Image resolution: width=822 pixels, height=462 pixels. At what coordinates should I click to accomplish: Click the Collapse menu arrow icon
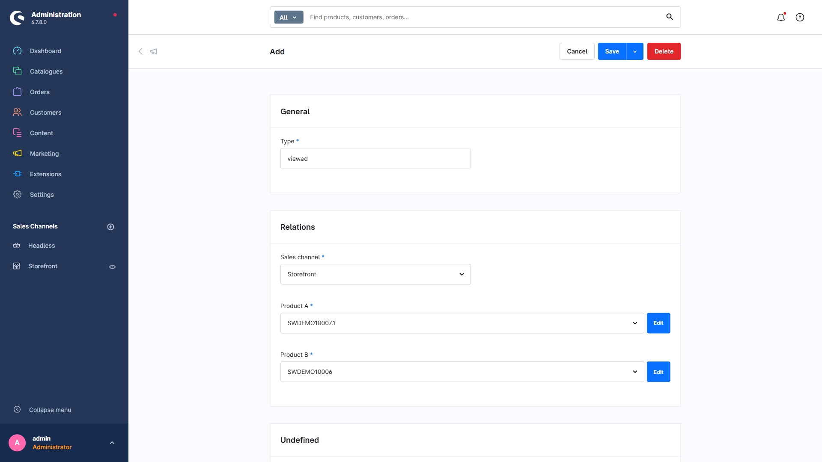17,409
